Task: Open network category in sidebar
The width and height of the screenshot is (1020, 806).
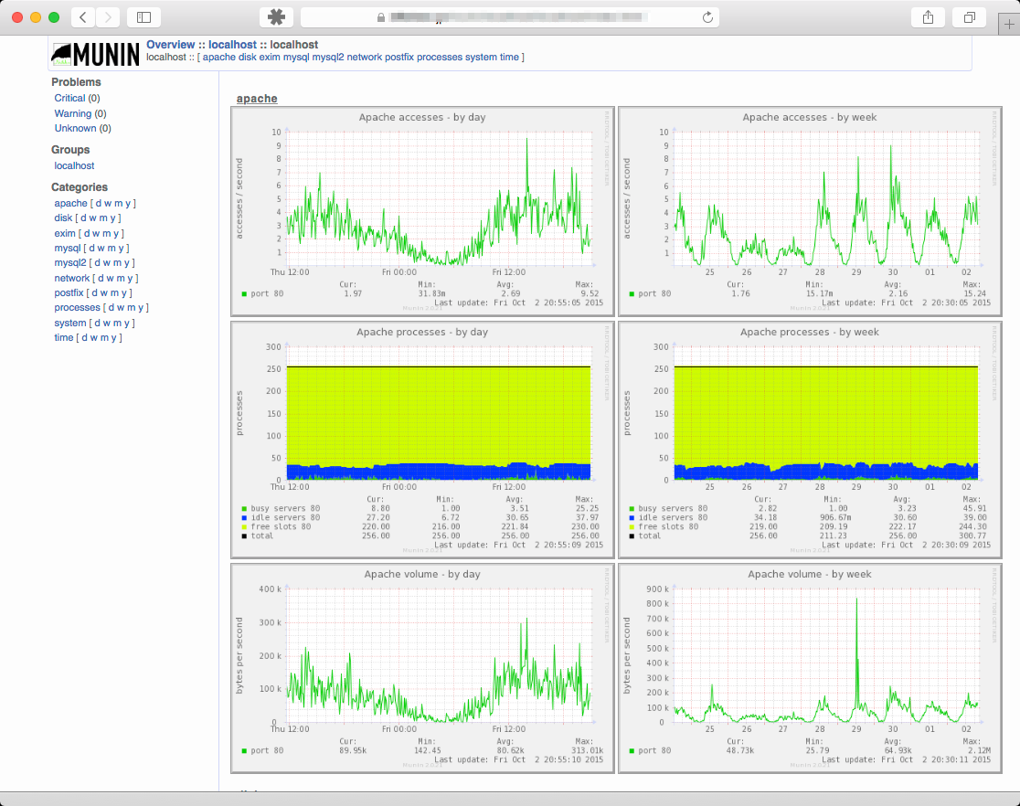Action: tap(71, 279)
